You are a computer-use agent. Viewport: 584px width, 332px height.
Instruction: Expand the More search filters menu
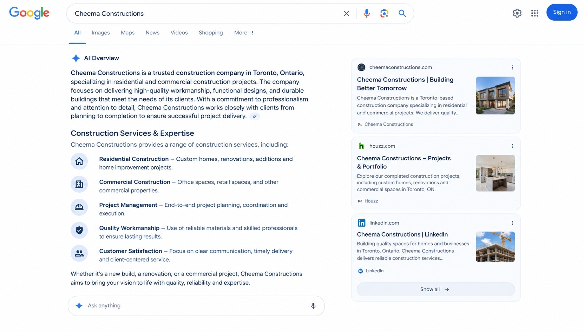click(244, 33)
